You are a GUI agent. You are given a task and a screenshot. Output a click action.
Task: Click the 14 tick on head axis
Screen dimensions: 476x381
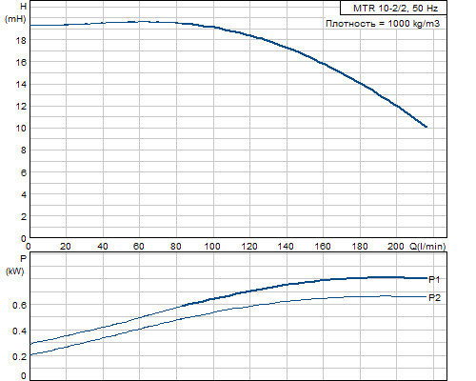pyautogui.click(x=21, y=85)
